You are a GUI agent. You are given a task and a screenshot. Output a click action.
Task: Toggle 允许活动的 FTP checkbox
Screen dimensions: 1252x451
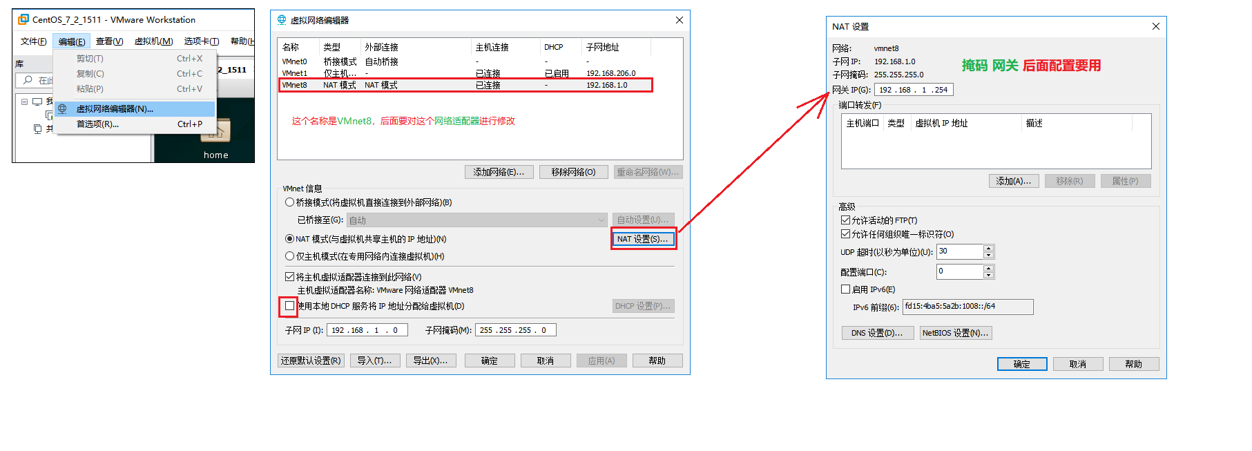click(845, 220)
